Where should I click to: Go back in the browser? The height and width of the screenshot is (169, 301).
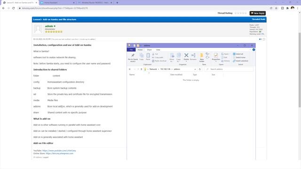tap(3, 8)
